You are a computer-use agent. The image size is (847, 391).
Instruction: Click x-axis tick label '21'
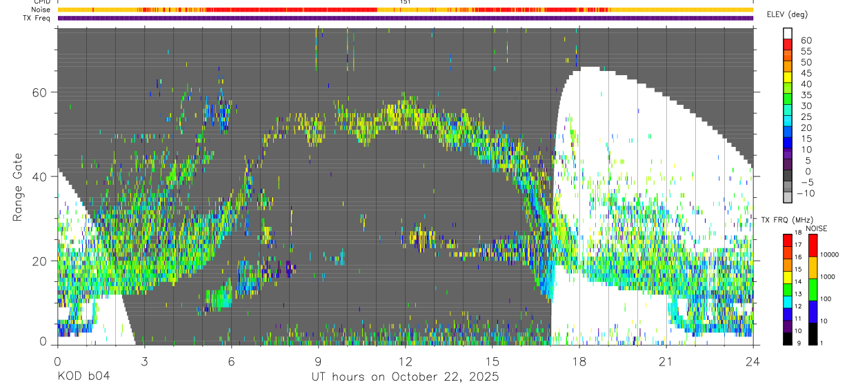point(666,361)
